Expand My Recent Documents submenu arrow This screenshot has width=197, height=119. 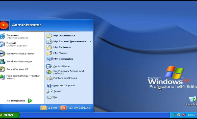90,41
